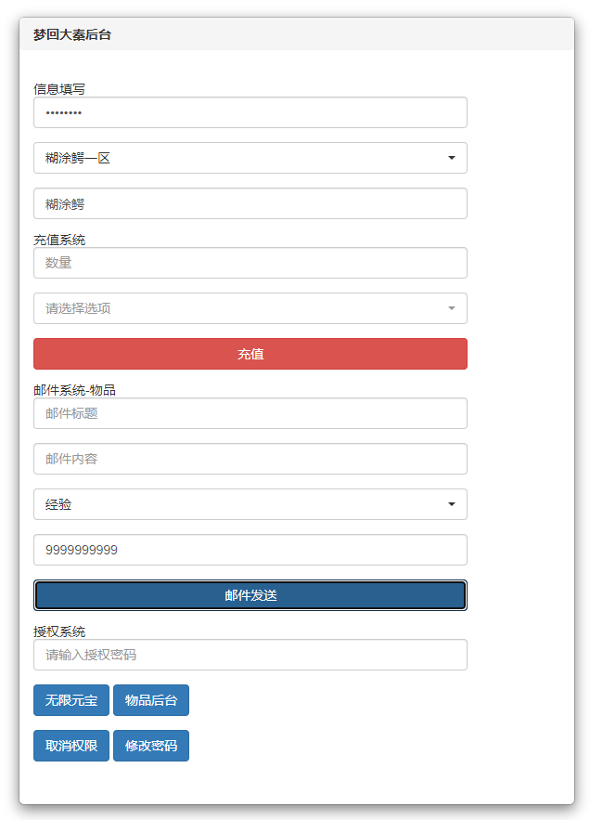Click the 邮件内容 input field
The image size is (590, 820).
tap(250, 459)
